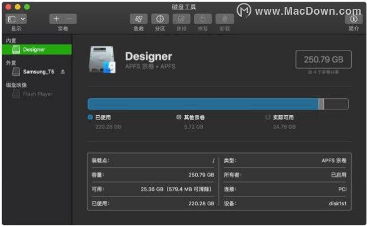
Task: Click the 25.36 GB available row value
Action: (x=176, y=189)
